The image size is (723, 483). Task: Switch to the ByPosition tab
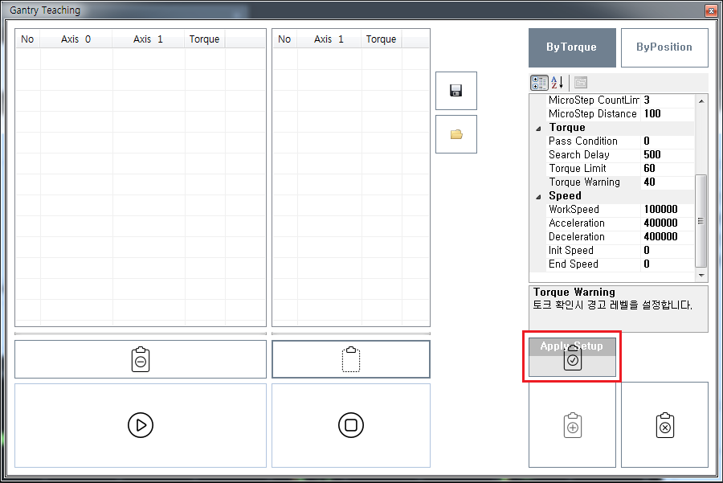tap(664, 47)
